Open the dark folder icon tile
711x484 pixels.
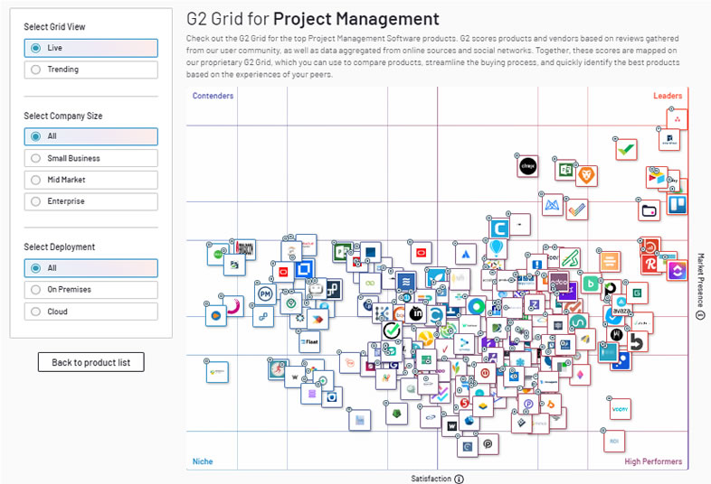pyautogui.click(x=649, y=210)
